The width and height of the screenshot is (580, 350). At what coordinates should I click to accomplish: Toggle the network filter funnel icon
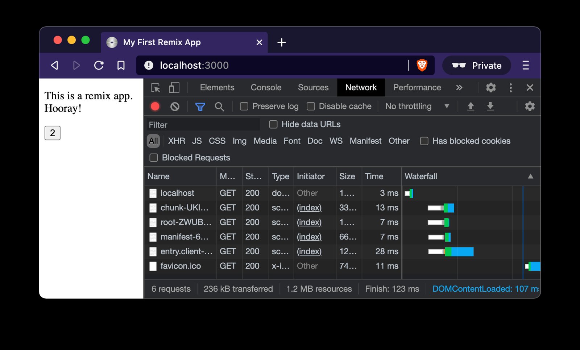(x=200, y=107)
